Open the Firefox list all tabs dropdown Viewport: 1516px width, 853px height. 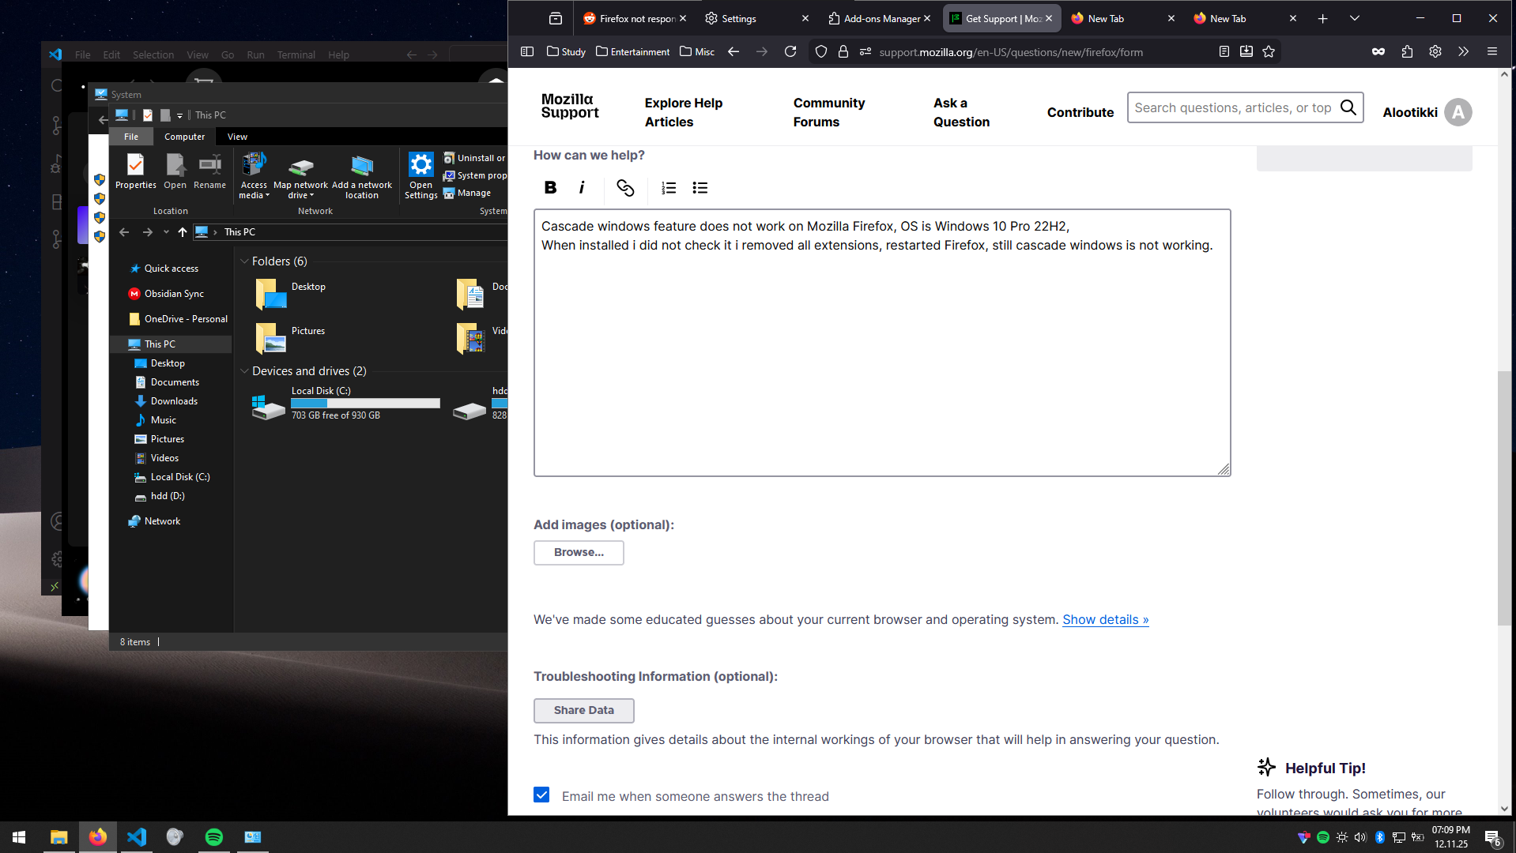point(1354,18)
